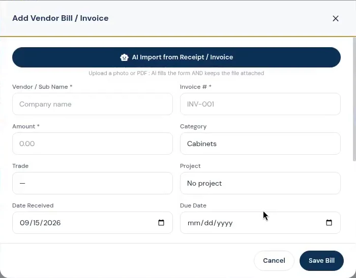This screenshot has width=356, height=278.
Task: Click the 'Trade' label
Action: (x=20, y=166)
